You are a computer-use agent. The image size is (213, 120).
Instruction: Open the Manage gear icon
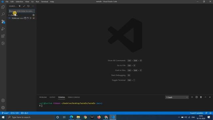coord(3,108)
